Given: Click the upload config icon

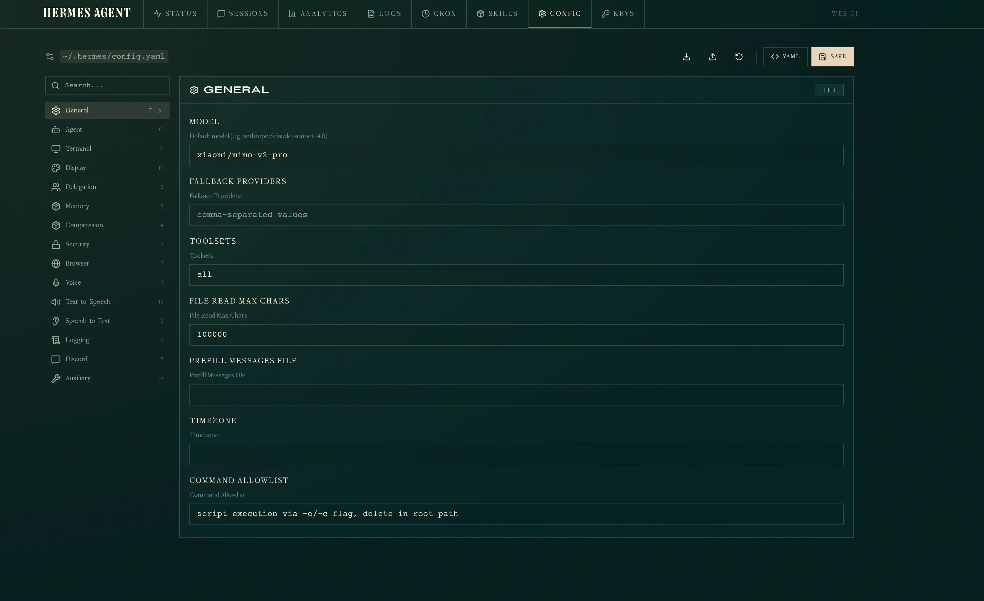Looking at the screenshot, I should click(x=713, y=56).
